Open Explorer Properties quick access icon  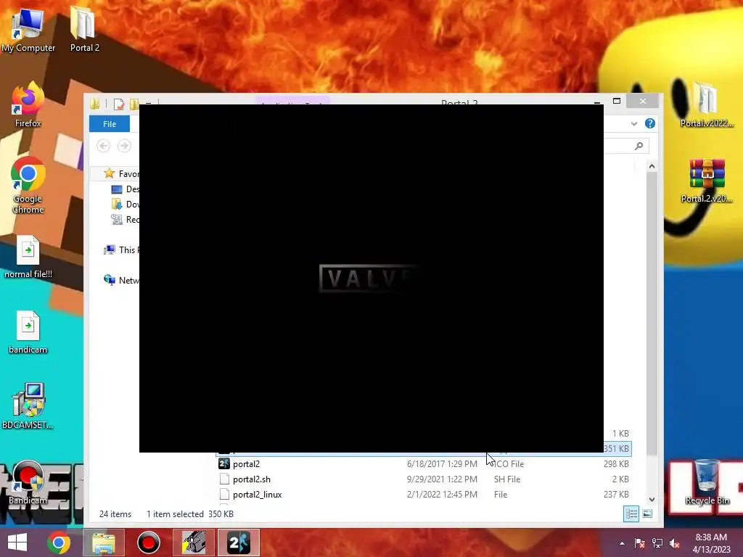click(x=118, y=104)
